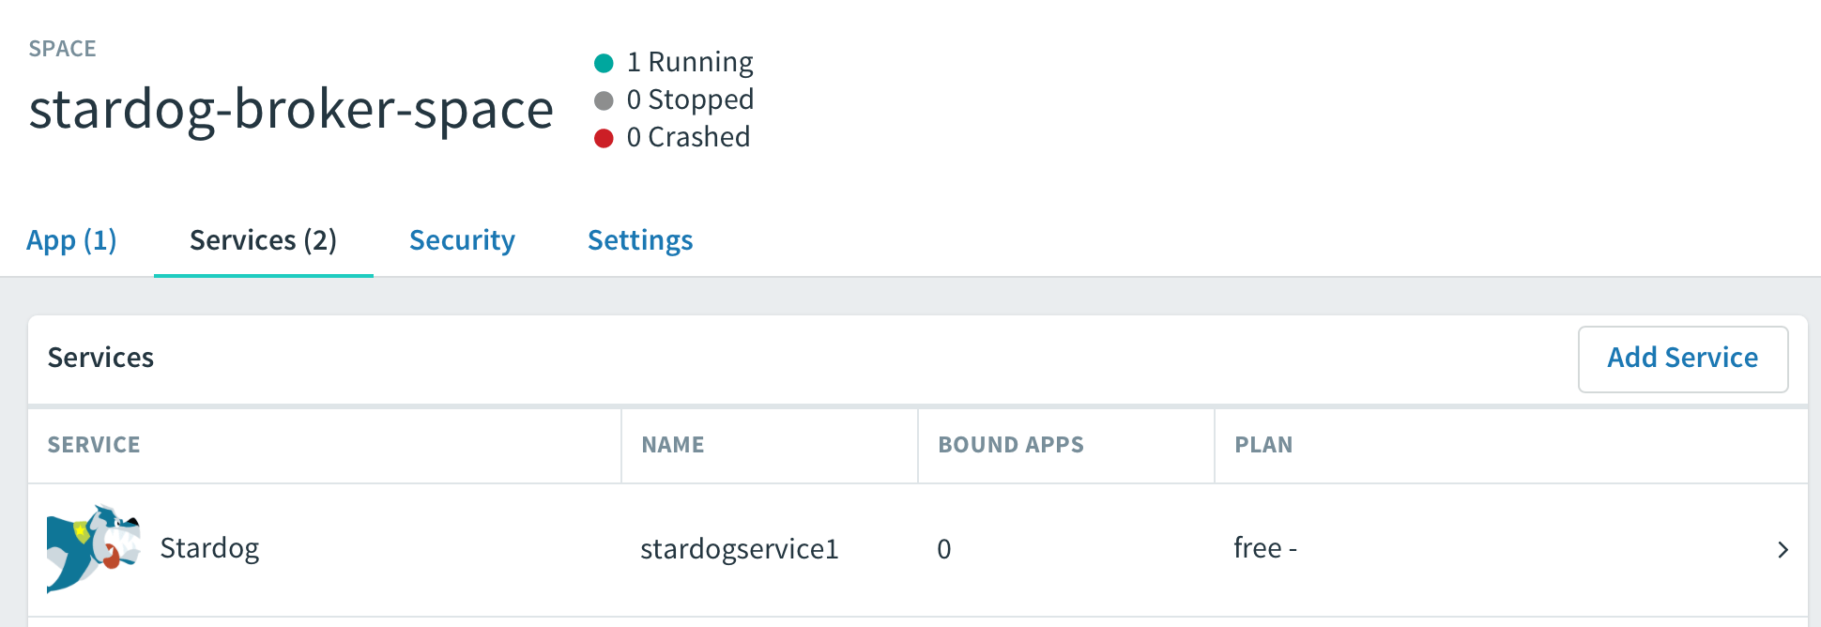Click the green Running status dot
Screen dimensions: 1821x627
pyautogui.click(x=604, y=63)
